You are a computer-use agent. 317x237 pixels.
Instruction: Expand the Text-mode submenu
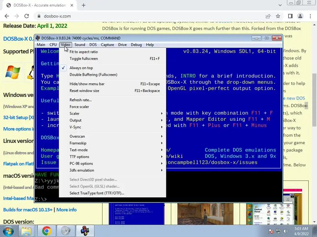click(113, 150)
